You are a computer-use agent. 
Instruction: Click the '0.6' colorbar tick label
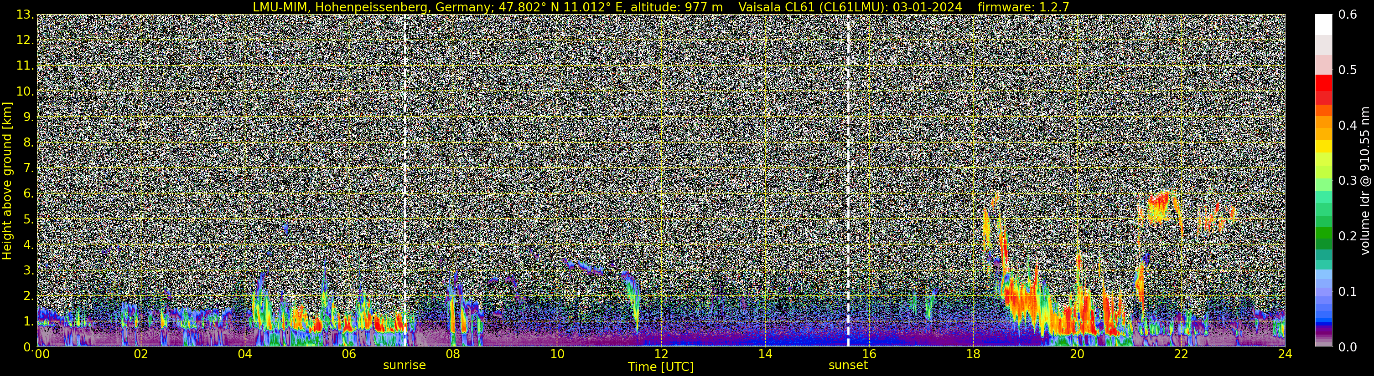click(1348, 15)
